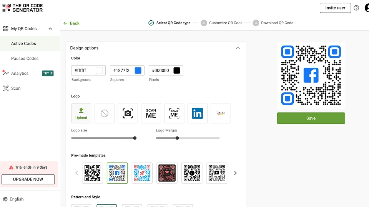The image size is (369, 207).
Task: Open Analytics from the sidebar
Action: pos(20,73)
